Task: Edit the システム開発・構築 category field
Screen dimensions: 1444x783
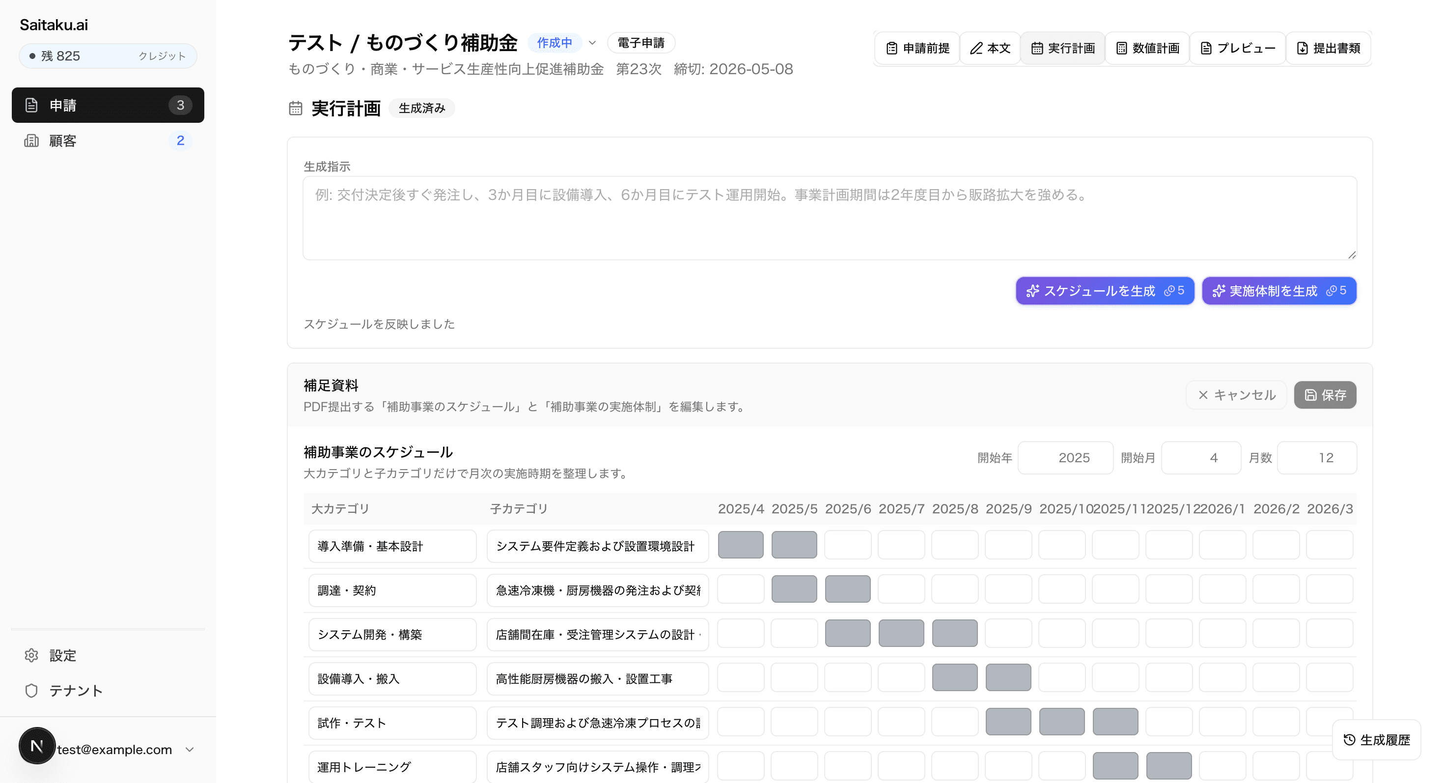Action: click(392, 635)
